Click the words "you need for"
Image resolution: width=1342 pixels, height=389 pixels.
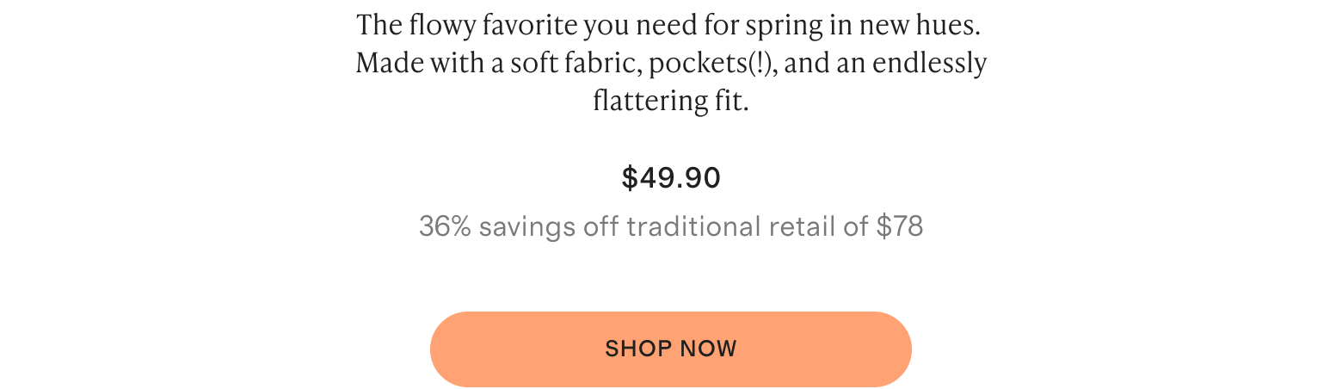point(661,26)
